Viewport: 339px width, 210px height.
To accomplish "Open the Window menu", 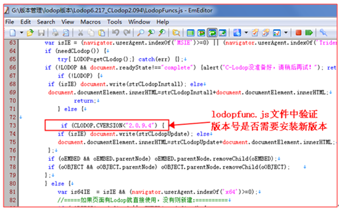I will click(x=139, y=22).
